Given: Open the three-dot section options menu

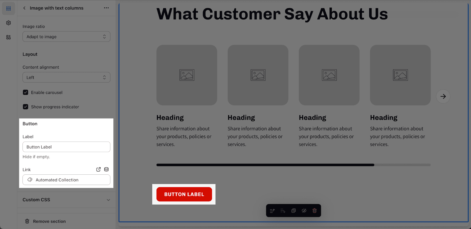Looking at the screenshot, I should pos(106,8).
